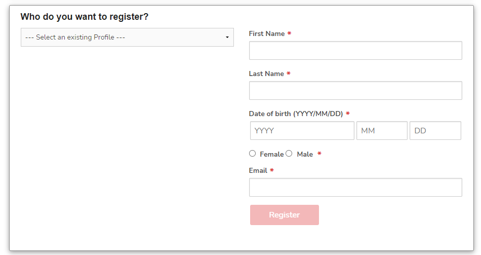481x255 pixels.
Task: Click the 'Date of birth (YYYY/MM/DD)' label
Action: click(296, 114)
